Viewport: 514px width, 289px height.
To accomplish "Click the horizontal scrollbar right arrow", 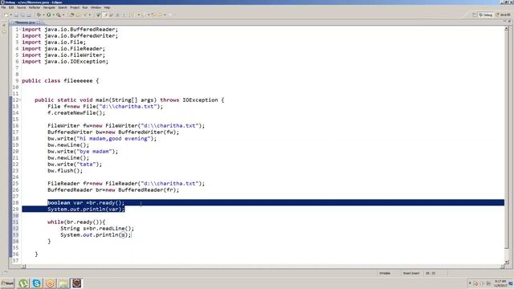I will click(502, 267).
